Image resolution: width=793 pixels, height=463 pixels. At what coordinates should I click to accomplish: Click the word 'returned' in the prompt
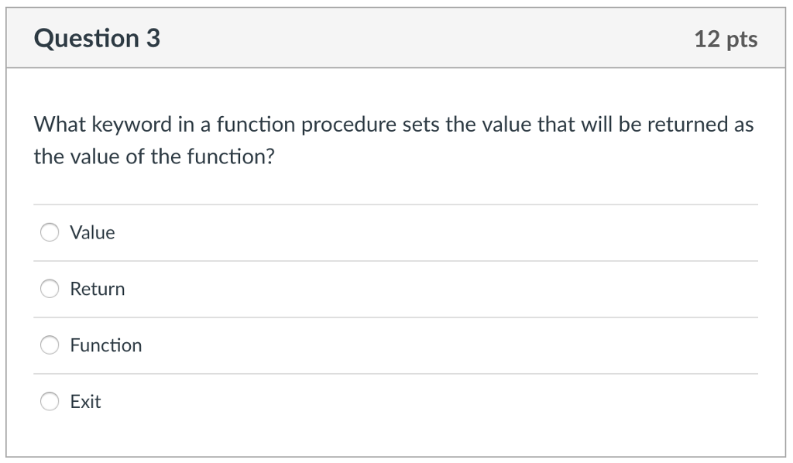tap(681, 125)
